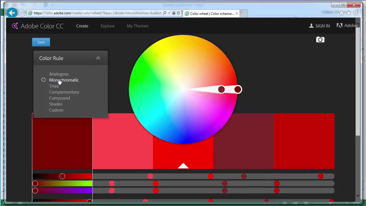366x206 pixels.
Task: Click the refresh page icon
Action: click(178, 13)
